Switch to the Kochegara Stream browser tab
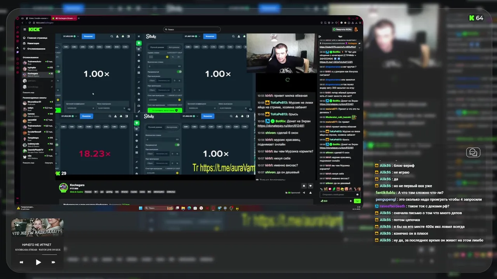The image size is (497, 279). pyautogui.click(x=65, y=18)
